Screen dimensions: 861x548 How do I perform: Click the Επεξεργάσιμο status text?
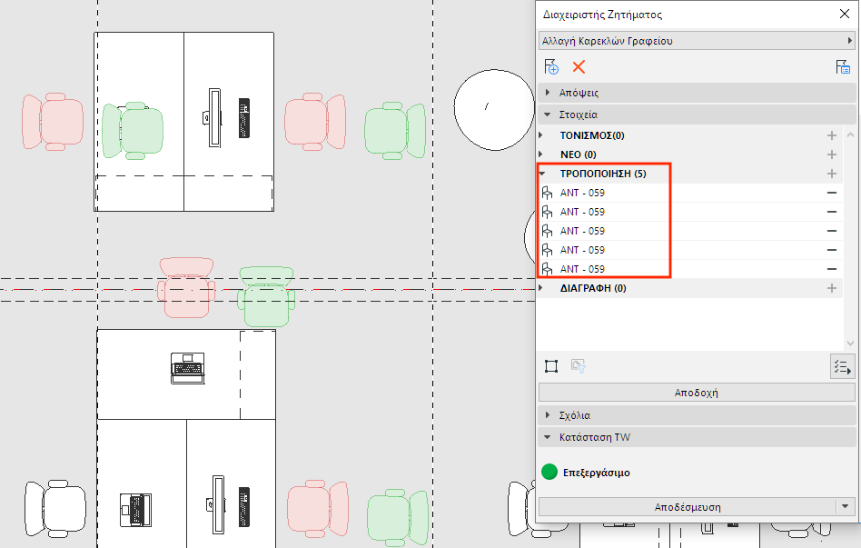[597, 473]
